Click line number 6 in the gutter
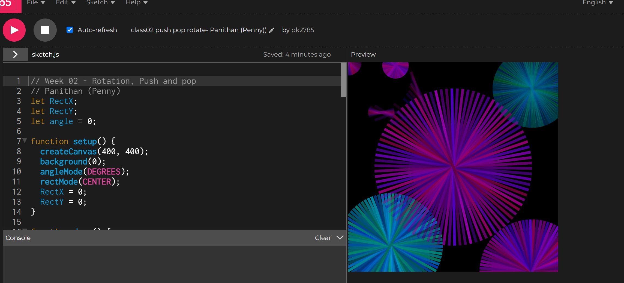Image resolution: width=624 pixels, height=283 pixels. 19,131
